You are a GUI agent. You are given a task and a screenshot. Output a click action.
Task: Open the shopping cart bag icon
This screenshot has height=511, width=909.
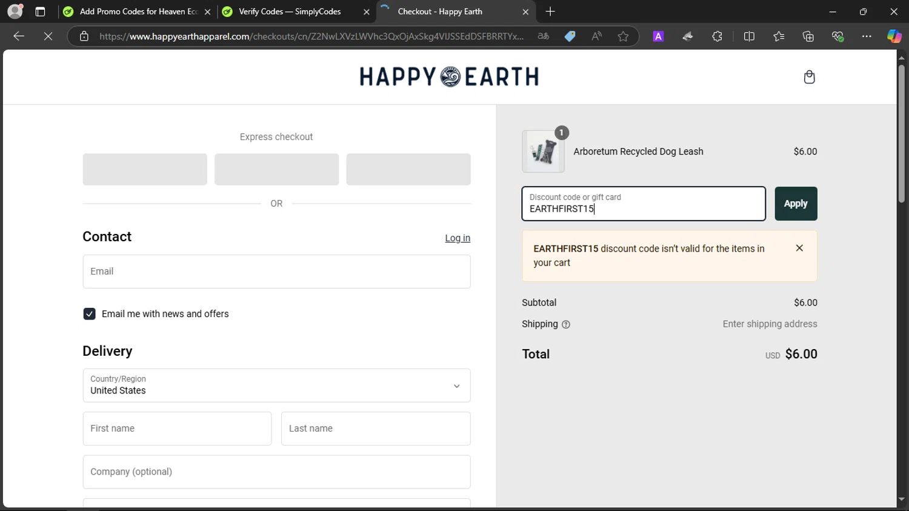[x=809, y=77]
